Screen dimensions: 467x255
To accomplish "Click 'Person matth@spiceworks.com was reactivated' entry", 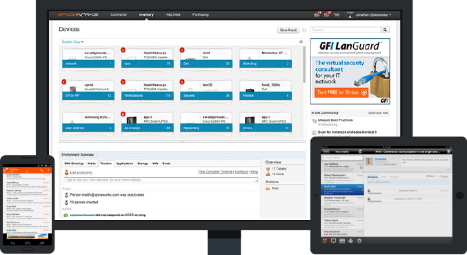I will (107, 195).
